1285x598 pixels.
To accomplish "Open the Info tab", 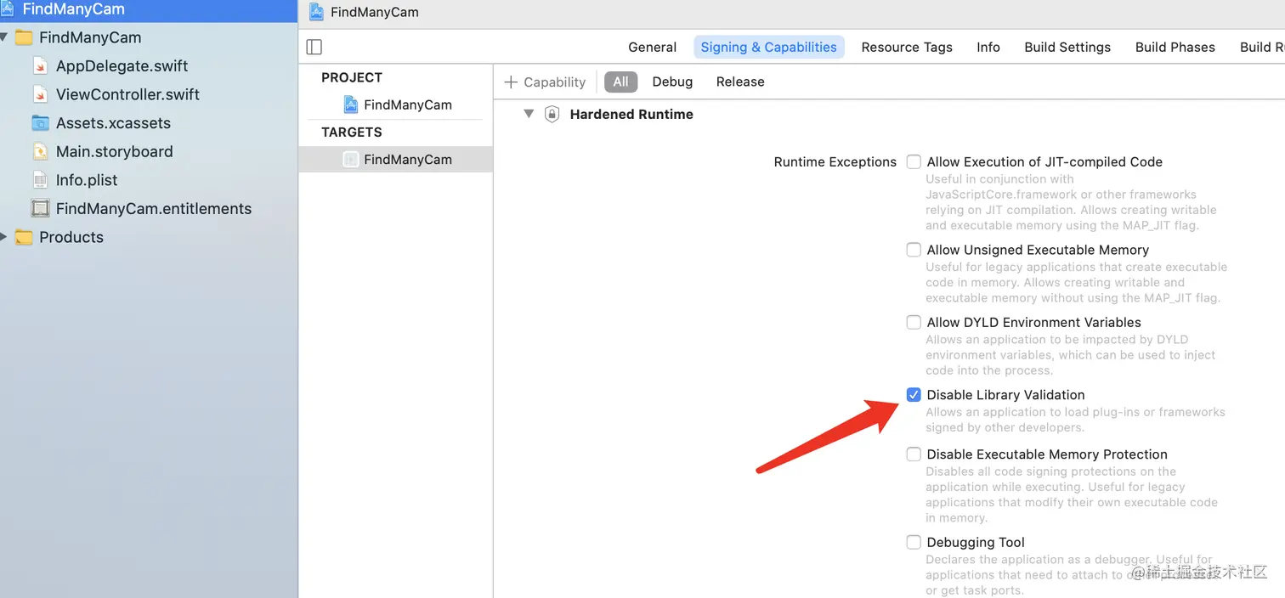I will coord(988,47).
